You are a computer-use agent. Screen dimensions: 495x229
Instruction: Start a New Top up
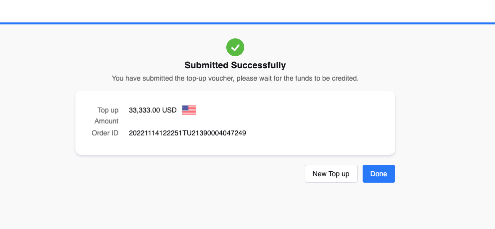coord(331,174)
